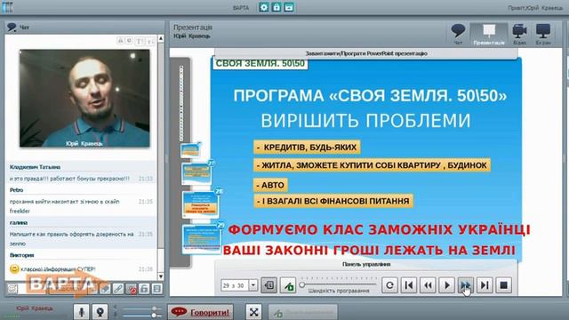
Task: Click the lock icon in top bar
Action: coord(276,7)
